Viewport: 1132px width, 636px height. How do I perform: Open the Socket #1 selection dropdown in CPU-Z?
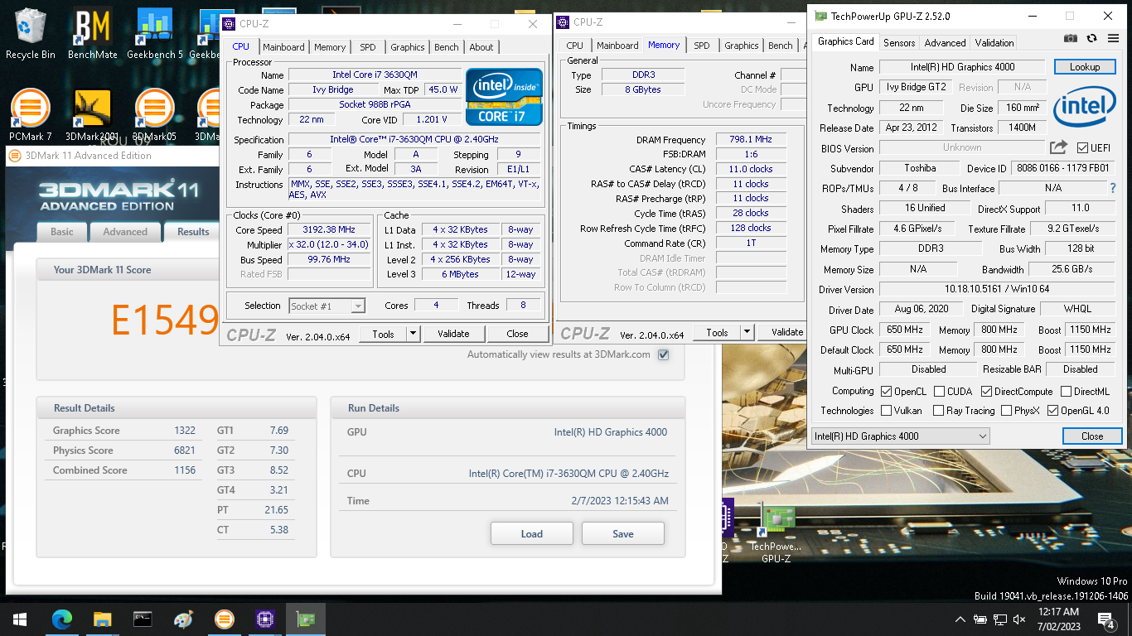click(327, 306)
